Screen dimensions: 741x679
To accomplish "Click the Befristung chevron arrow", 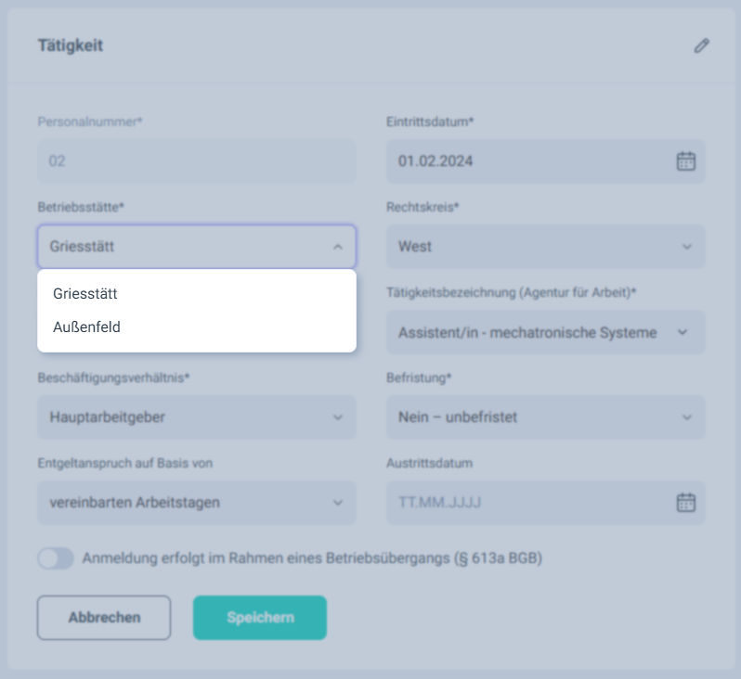I will point(687,417).
